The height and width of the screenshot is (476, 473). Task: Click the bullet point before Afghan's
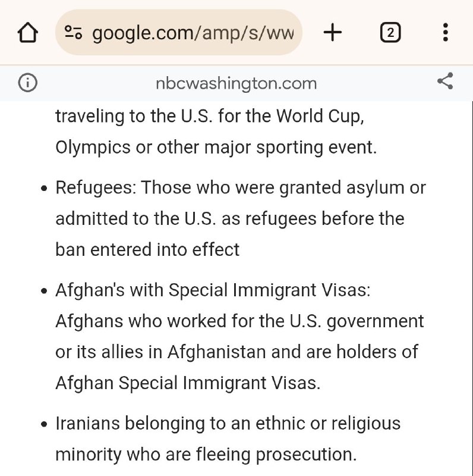tap(44, 291)
